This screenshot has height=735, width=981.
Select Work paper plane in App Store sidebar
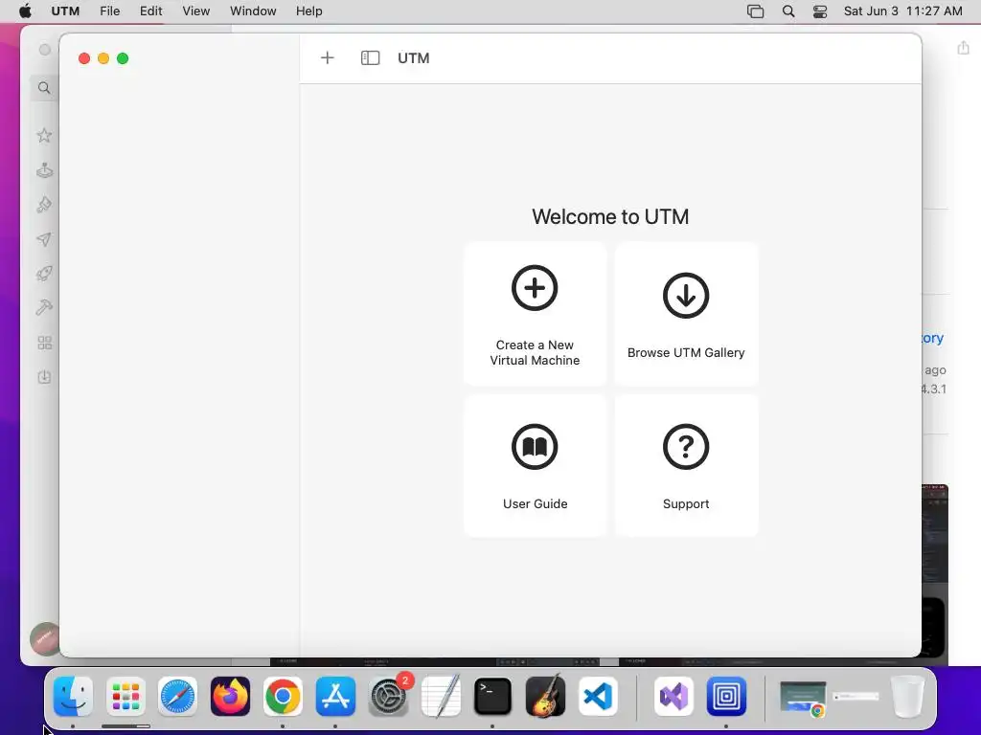pyautogui.click(x=44, y=239)
